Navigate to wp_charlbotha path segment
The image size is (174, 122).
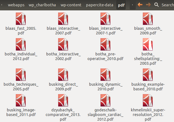42,5
